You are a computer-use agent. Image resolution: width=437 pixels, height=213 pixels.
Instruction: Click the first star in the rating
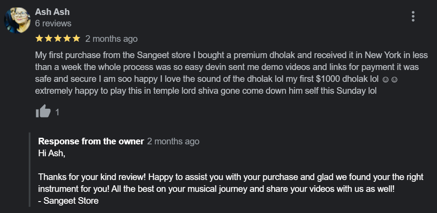39,39
